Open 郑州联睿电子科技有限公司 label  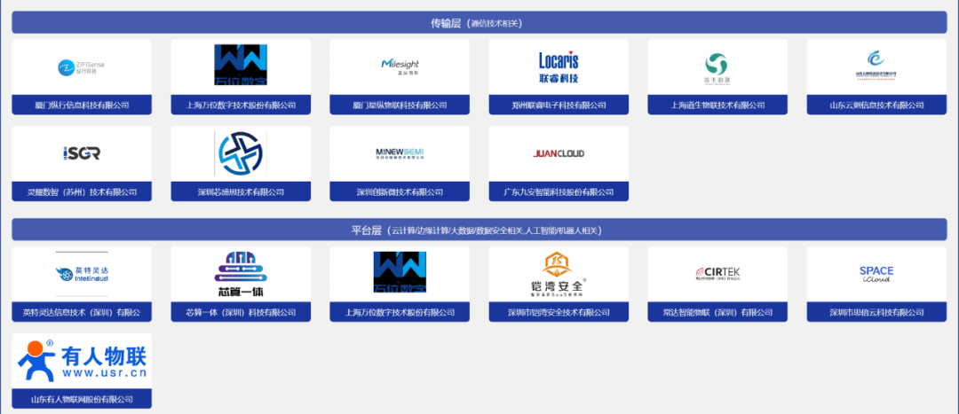(559, 105)
